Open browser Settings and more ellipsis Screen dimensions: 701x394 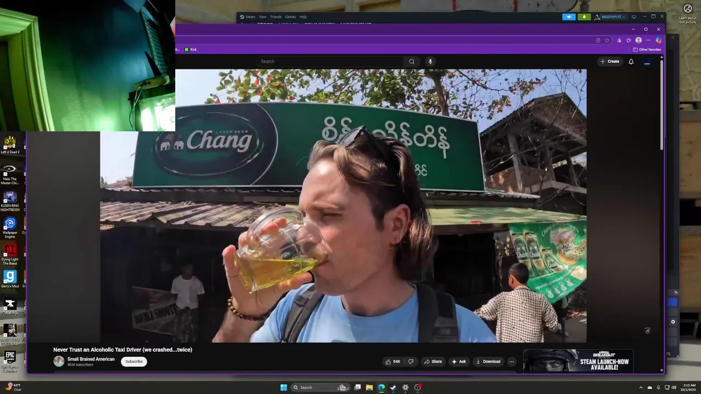pyautogui.click(x=648, y=40)
